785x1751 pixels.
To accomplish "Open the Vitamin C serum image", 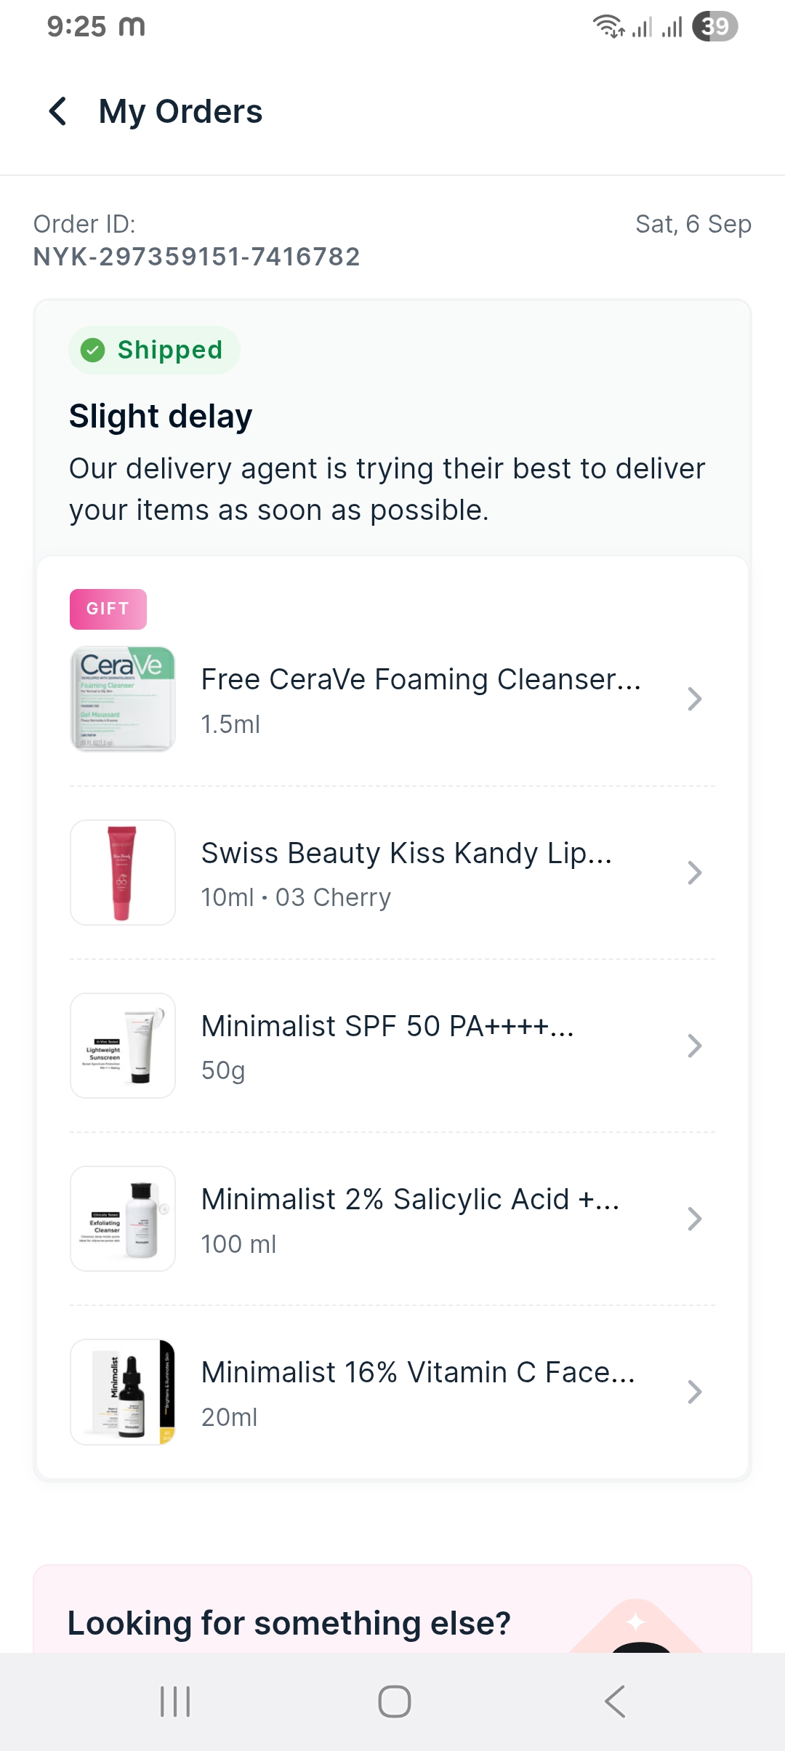I will pyautogui.click(x=123, y=1392).
